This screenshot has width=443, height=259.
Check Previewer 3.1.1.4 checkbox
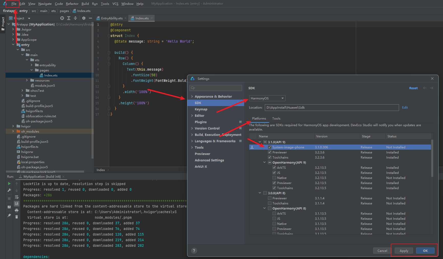pyautogui.click(x=269, y=198)
